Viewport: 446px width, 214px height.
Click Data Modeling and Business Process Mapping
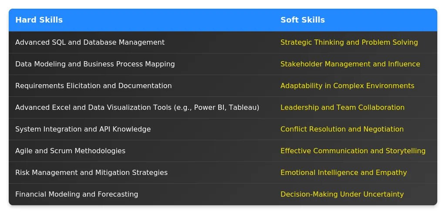pyautogui.click(x=95, y=64)
